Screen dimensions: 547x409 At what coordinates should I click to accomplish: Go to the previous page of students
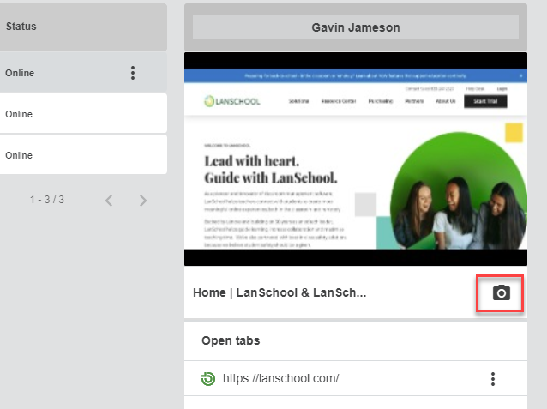(109, 201)
